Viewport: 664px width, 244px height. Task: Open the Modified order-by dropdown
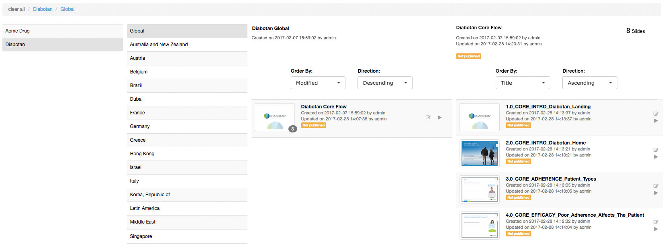(x=318, y=83)
